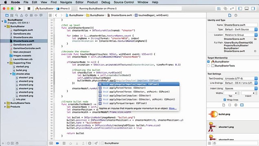259x146 pixels.
Task: Toggle BuckyBlasterTests target membership checkbox
Action: pyautogui.click(x=208, y=66)
